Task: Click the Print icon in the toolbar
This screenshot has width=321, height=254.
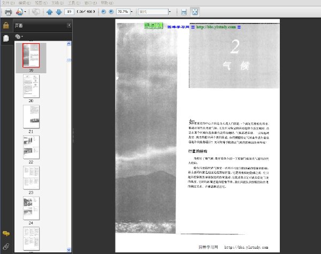Action: click(x=8, y=12)
